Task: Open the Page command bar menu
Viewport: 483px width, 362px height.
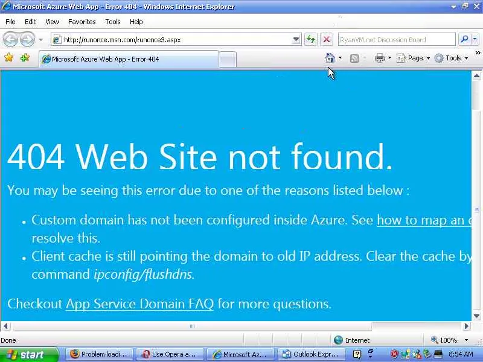Action: click(x=413, y=58)
